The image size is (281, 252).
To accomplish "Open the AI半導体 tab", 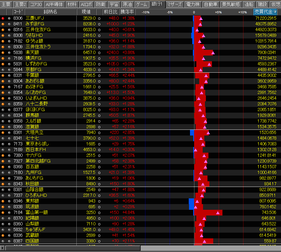I will 54,4.
